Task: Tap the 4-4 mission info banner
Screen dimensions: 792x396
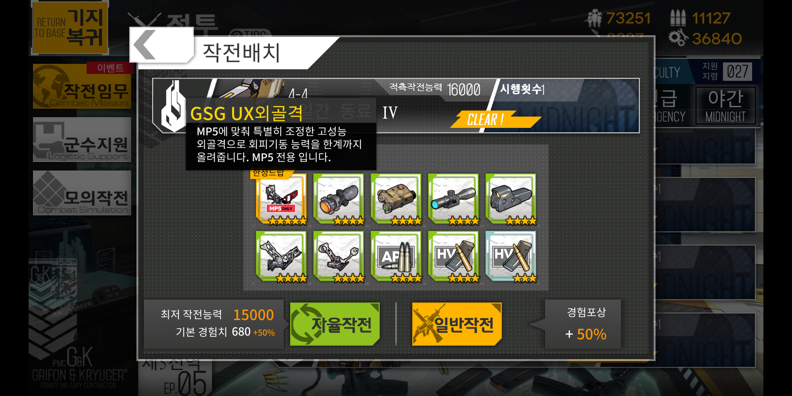Action: pyautogui.click(x=396, y=105)
